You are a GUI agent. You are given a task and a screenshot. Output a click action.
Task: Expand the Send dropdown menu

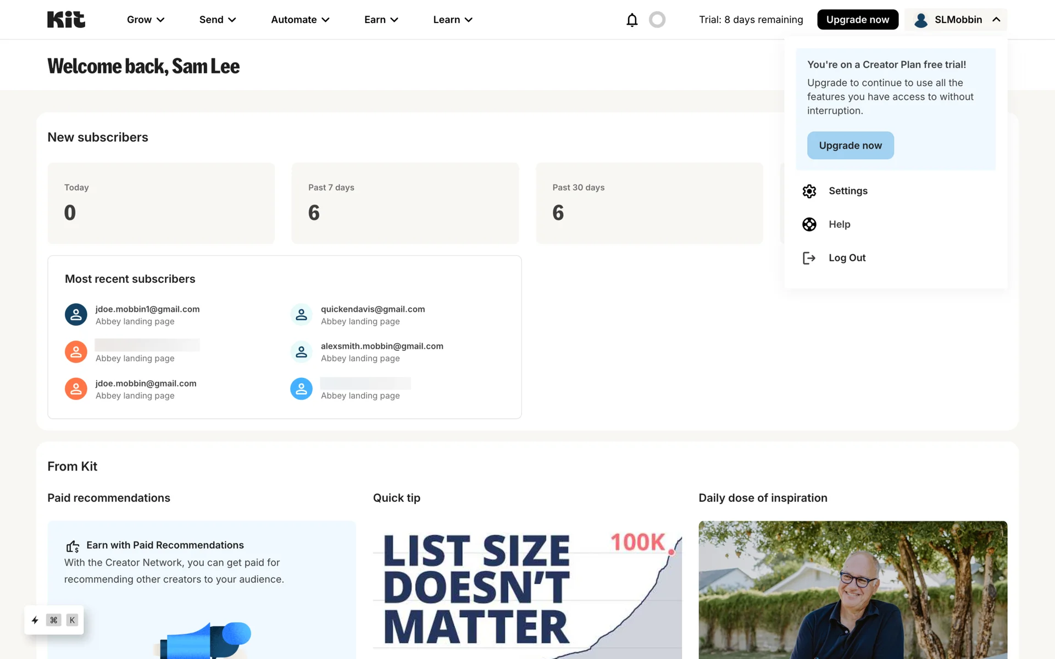coord(218,20)
